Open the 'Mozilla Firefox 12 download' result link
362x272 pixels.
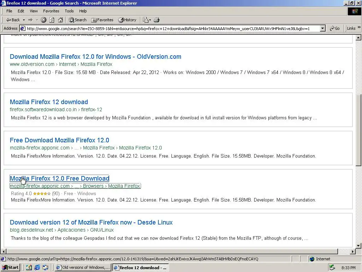[49, 102]
